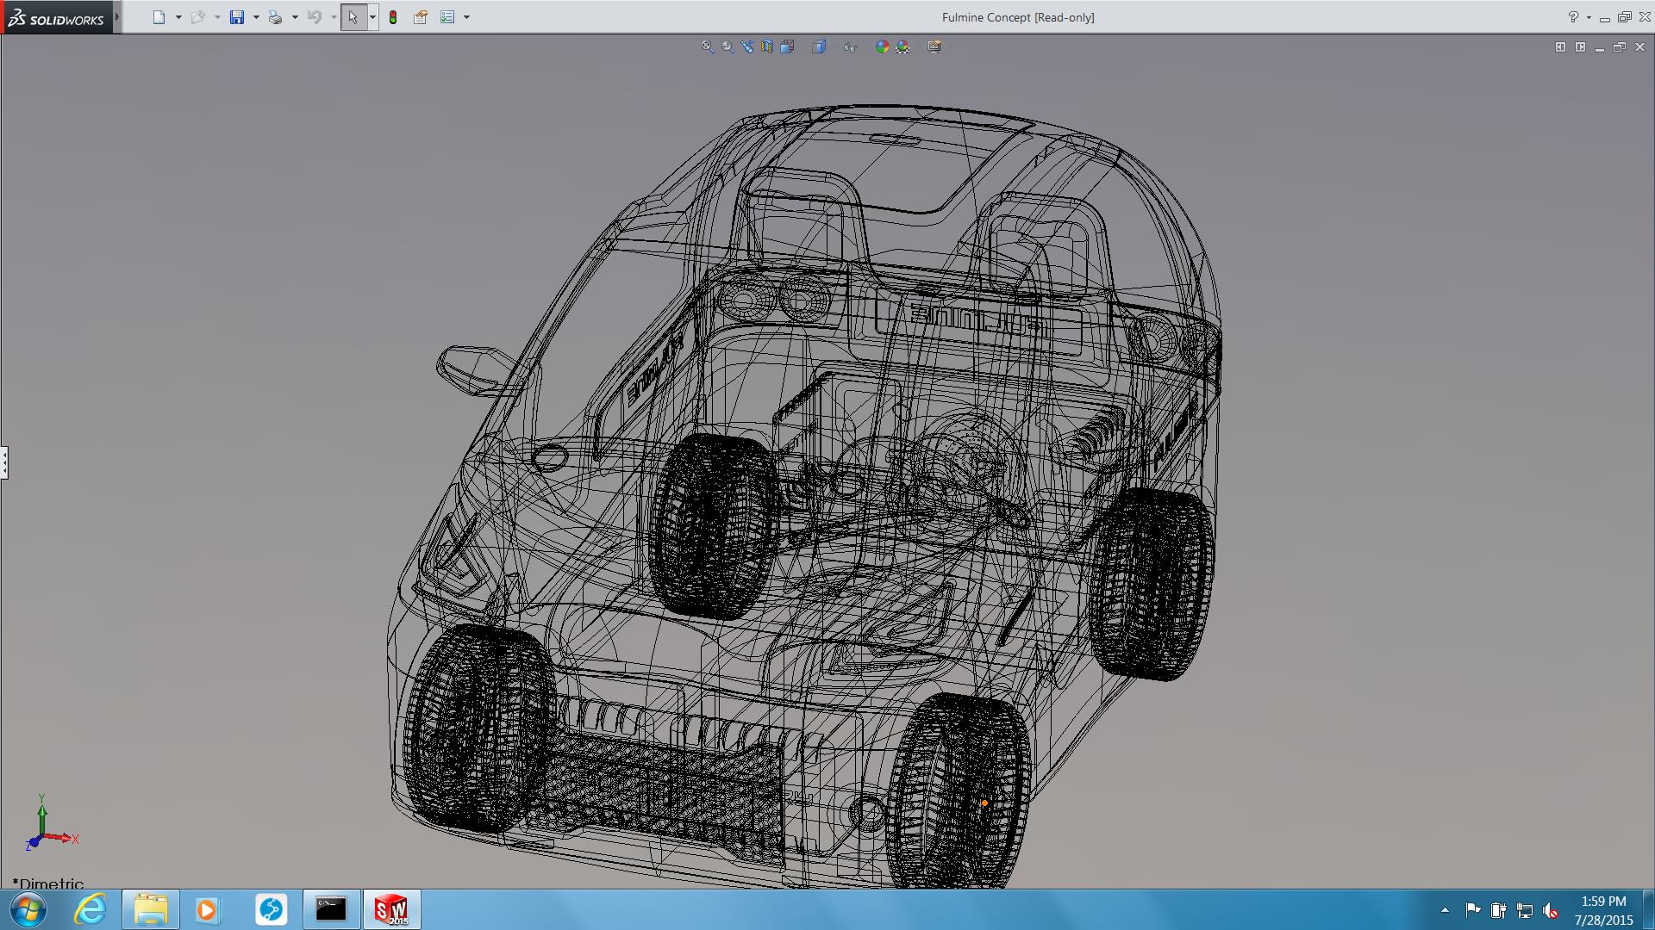Open the Help question mark menu
Viewport: 1655px width, 930px height.
click(1573, 17)
